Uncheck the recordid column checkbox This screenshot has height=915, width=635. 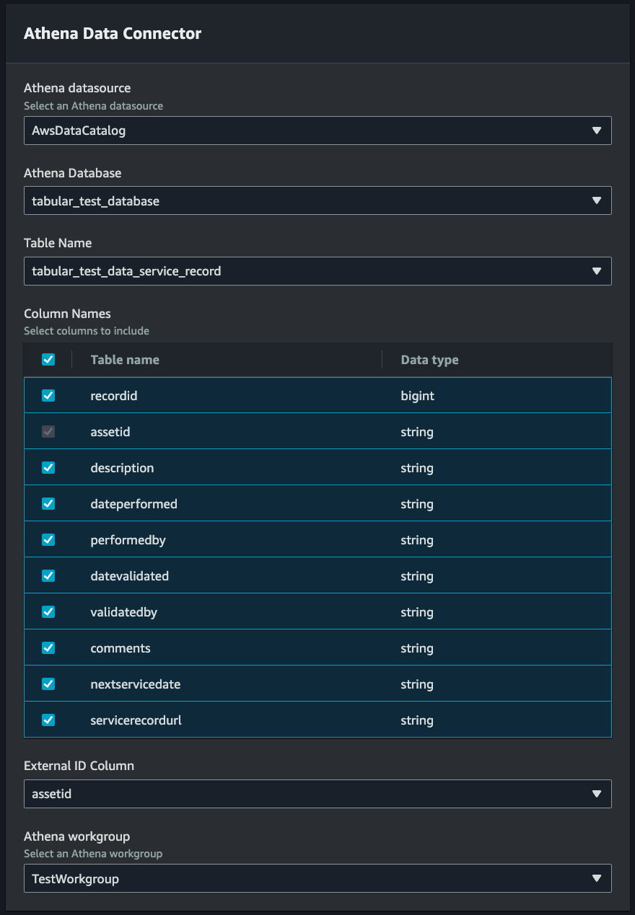click(48, 395)
